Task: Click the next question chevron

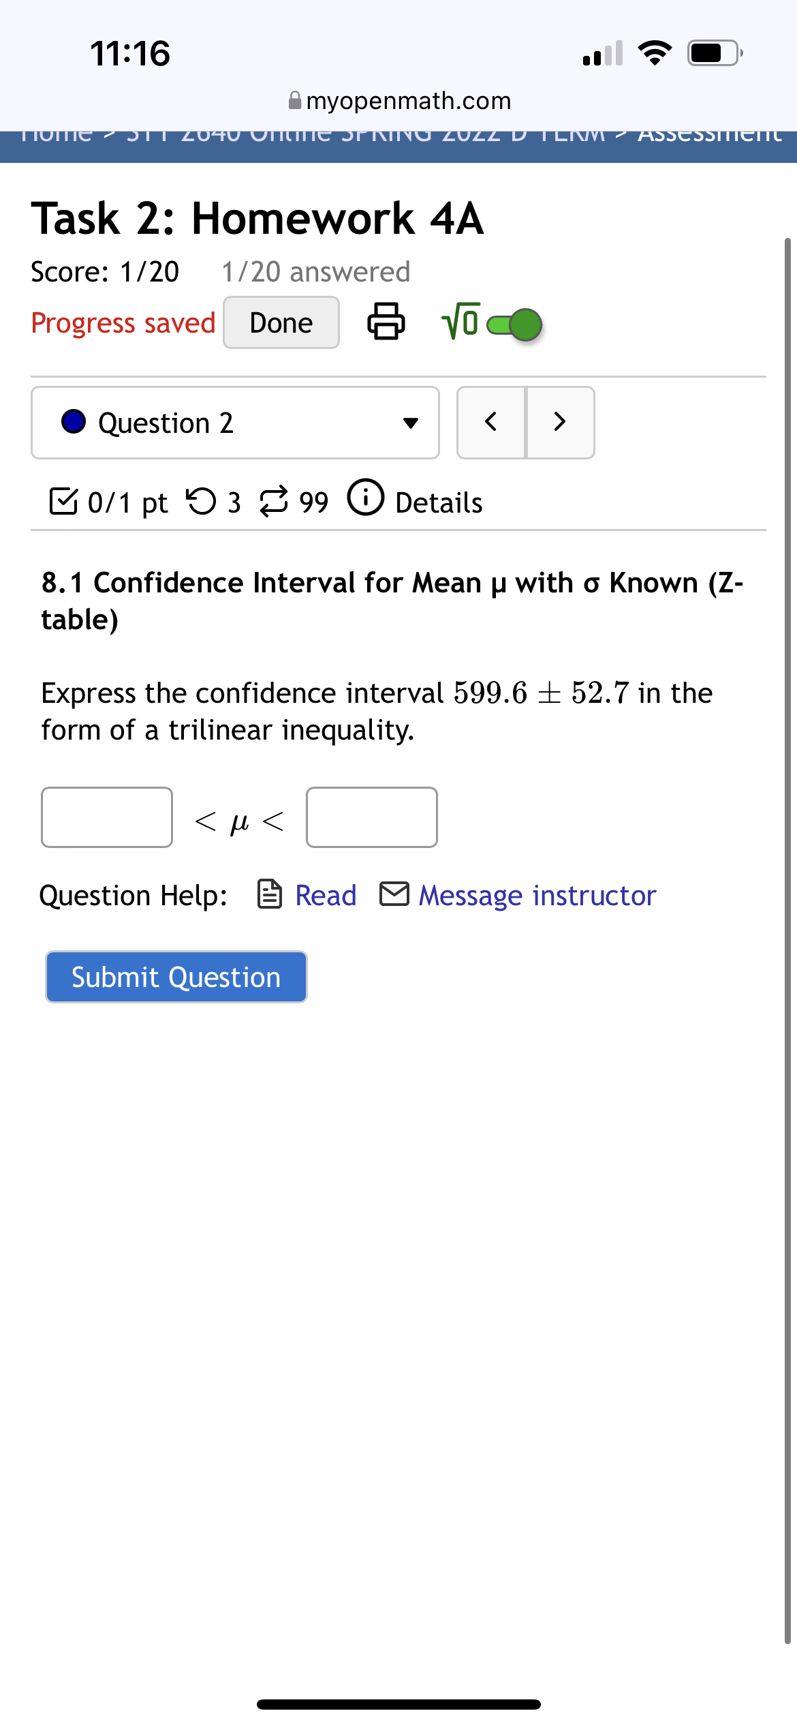Action: tap(560, 422)
